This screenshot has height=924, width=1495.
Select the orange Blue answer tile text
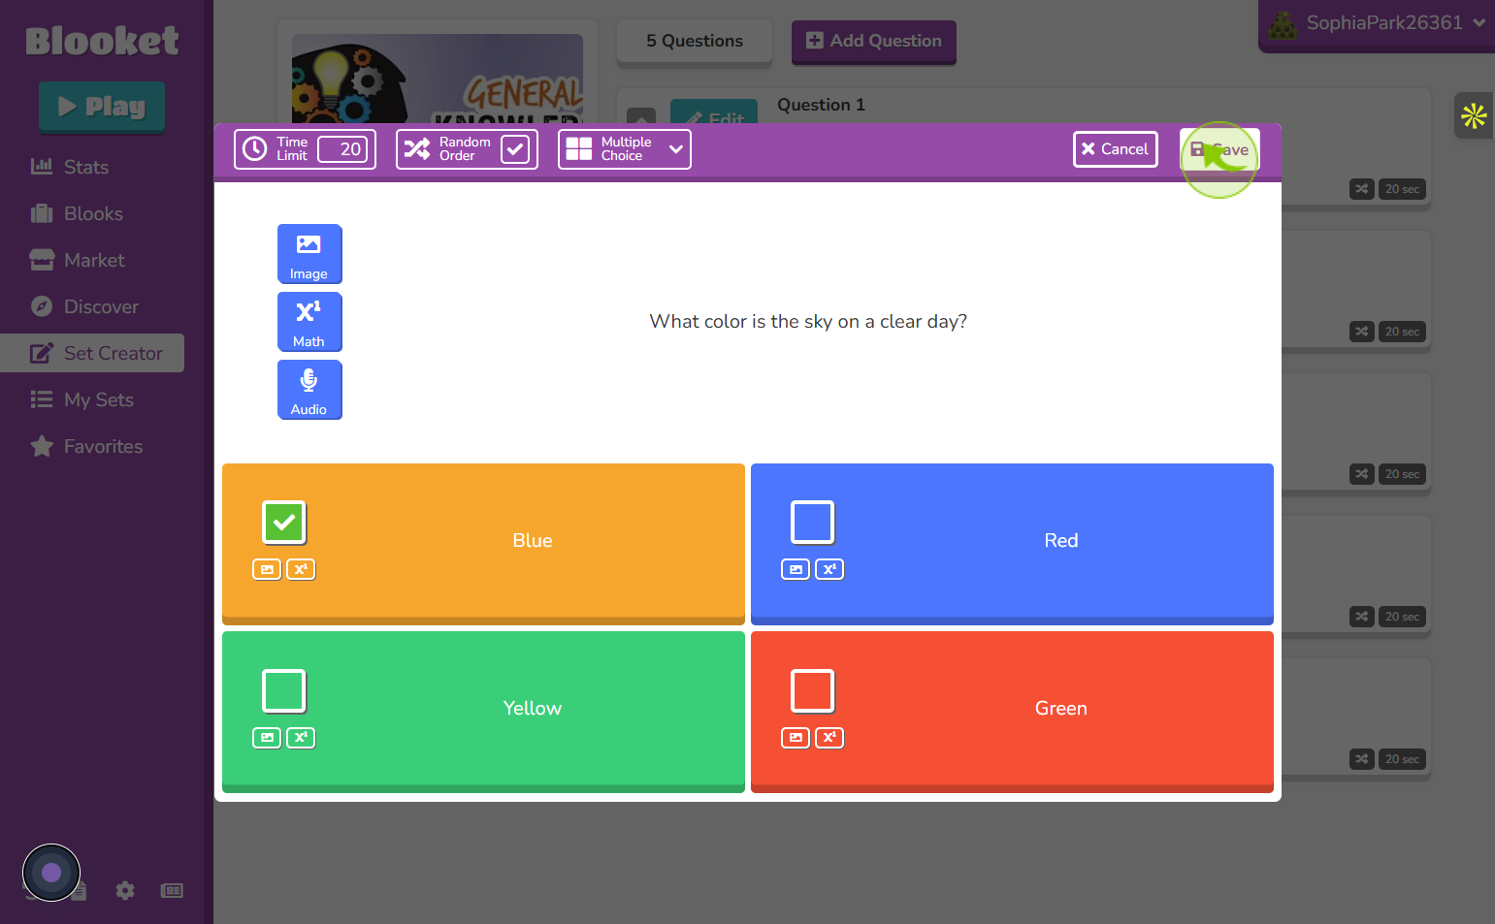tap(533, 541)
